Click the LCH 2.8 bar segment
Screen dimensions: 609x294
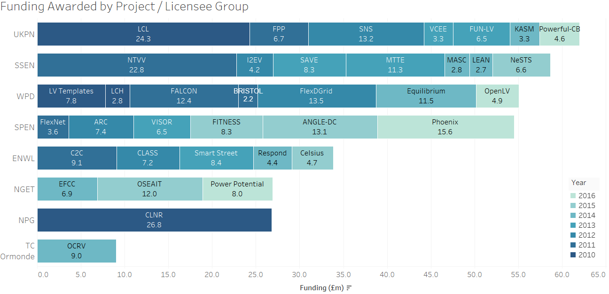pos(117,96)
